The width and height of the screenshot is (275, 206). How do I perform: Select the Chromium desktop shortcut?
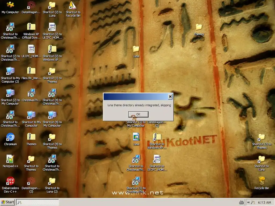(x=10, y=139)
